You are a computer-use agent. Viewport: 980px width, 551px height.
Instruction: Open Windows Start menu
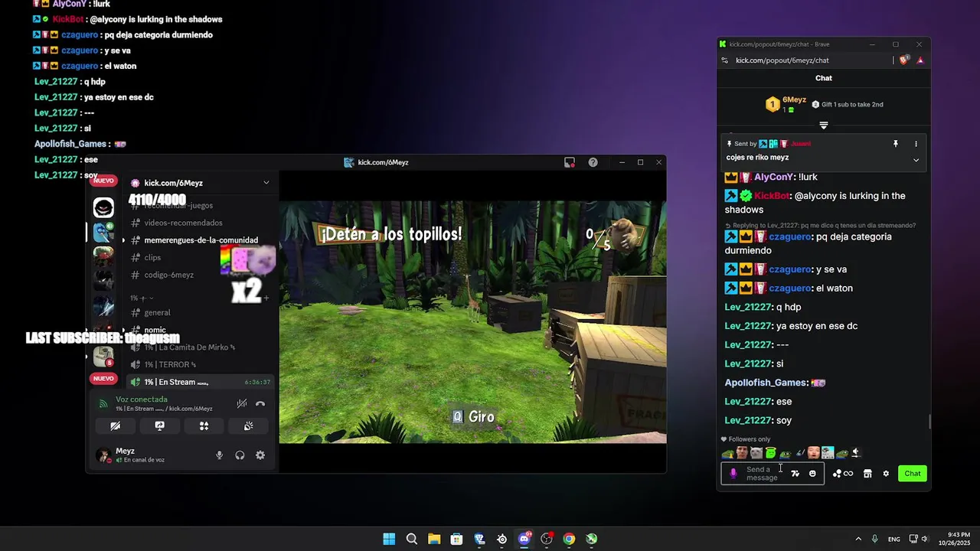(x=389, y=539)
